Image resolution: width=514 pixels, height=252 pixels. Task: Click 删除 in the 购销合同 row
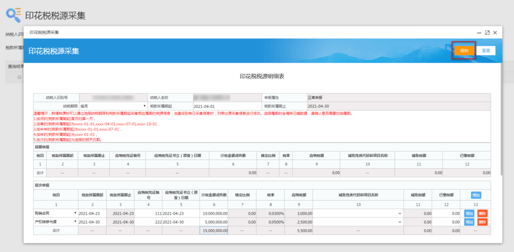[x=482, y=213]
